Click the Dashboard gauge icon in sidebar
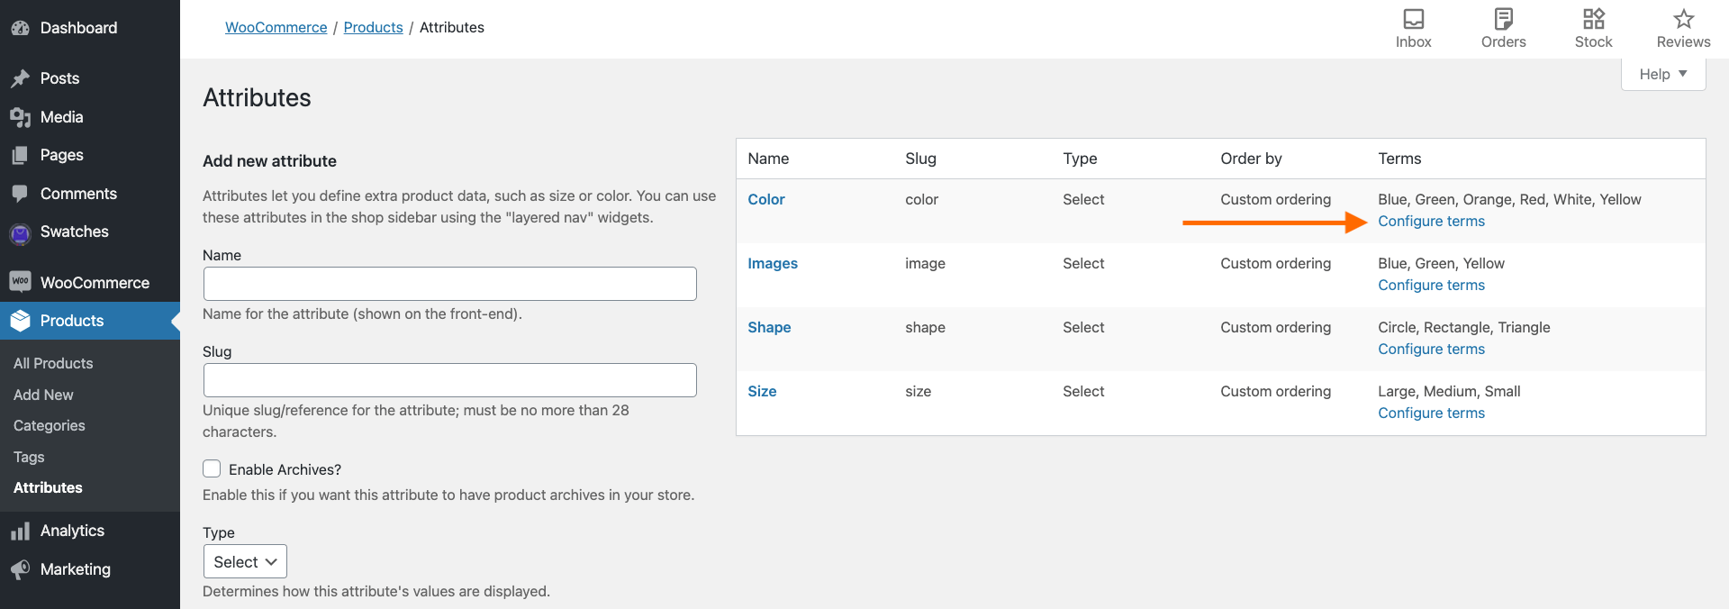This screenshot has height=609, width=1729. click(x=20, y=28)
